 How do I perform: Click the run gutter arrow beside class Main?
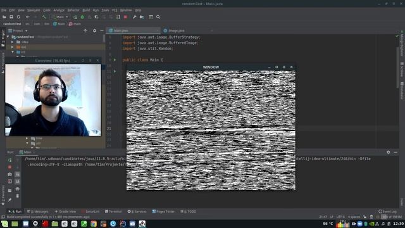(x=115, y=60)
